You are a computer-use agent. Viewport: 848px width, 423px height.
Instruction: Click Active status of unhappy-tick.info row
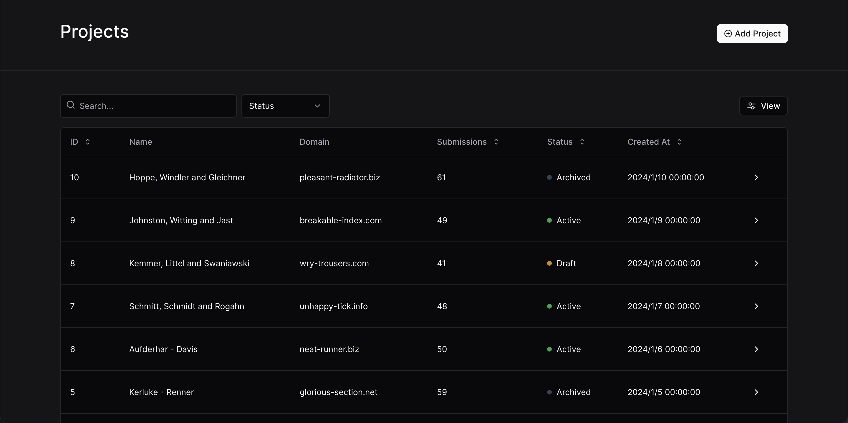[564, 306]
